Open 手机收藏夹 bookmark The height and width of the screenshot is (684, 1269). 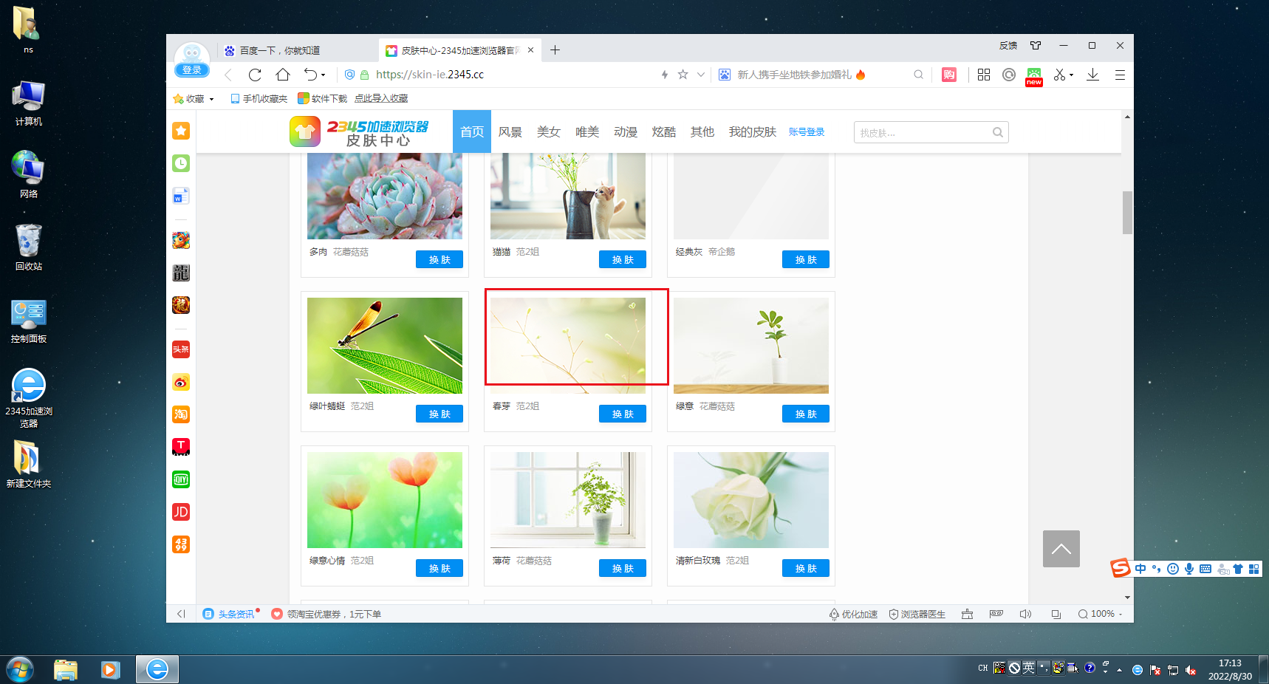[x=259, y=98]
